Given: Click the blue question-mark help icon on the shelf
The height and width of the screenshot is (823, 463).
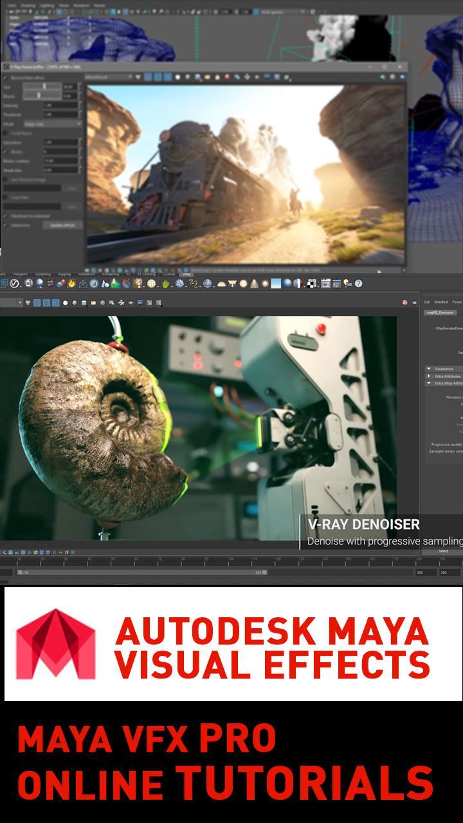Looking at the screenshot, I should point(359,284).
